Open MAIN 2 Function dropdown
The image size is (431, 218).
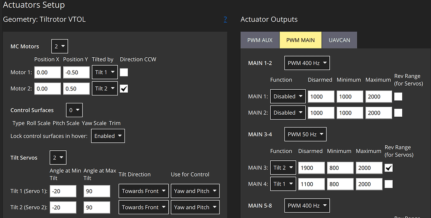tap(288, 113)
